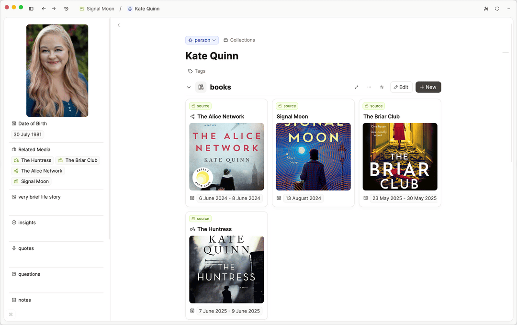Open The Huntress card title
Image resolution: width=517 pixels, height=325 pixels.
[214, 229]
